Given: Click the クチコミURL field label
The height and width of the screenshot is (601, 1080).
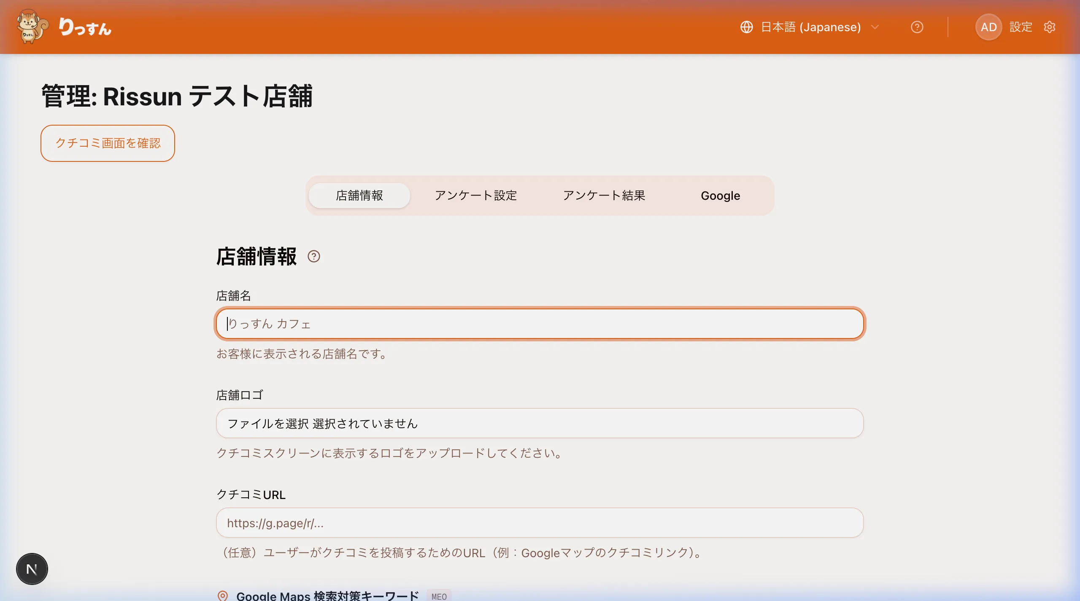Looking at the screenshot, I should (x=251, y=494).
